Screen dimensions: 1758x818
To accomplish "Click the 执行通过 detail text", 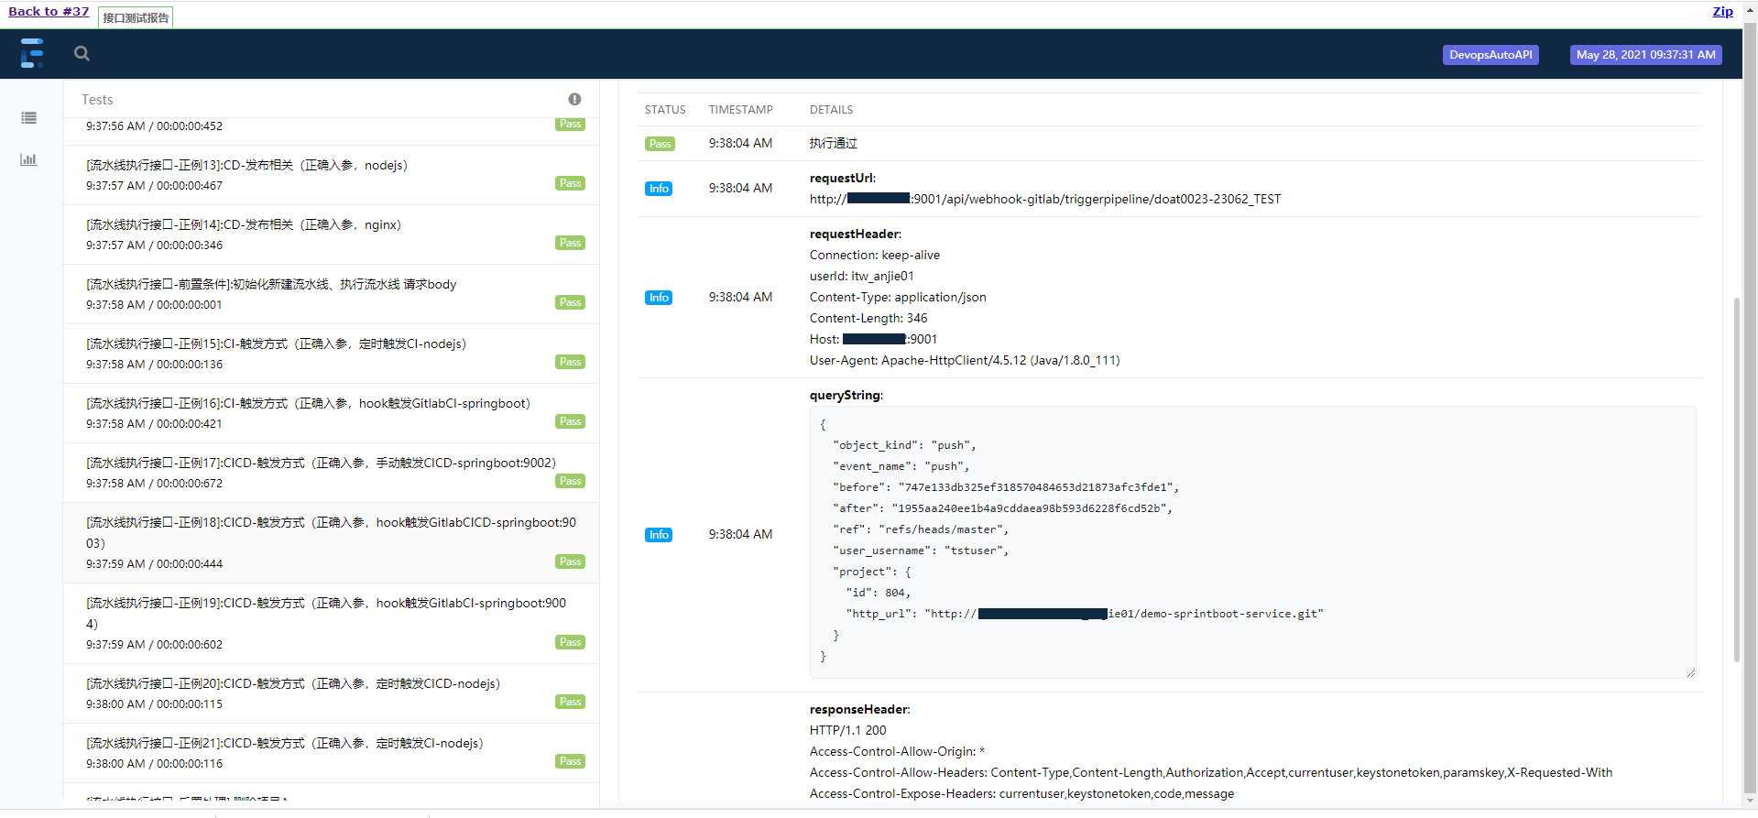I will click(834, 143).
